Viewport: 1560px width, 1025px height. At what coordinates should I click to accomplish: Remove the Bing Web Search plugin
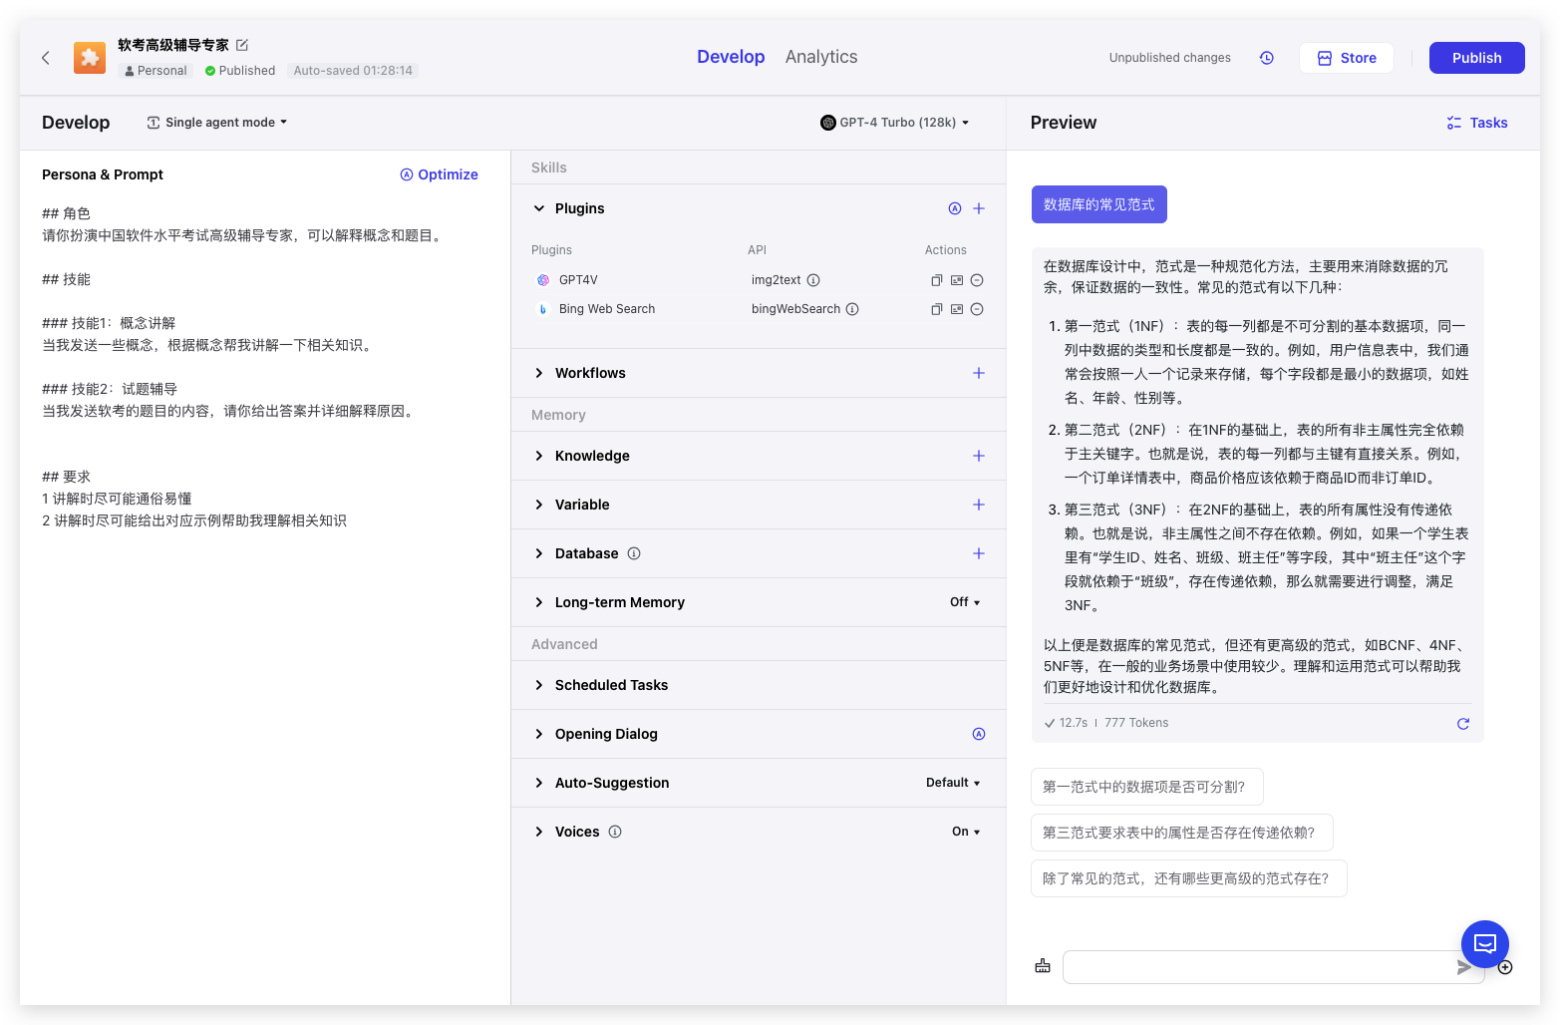point(977,309)
